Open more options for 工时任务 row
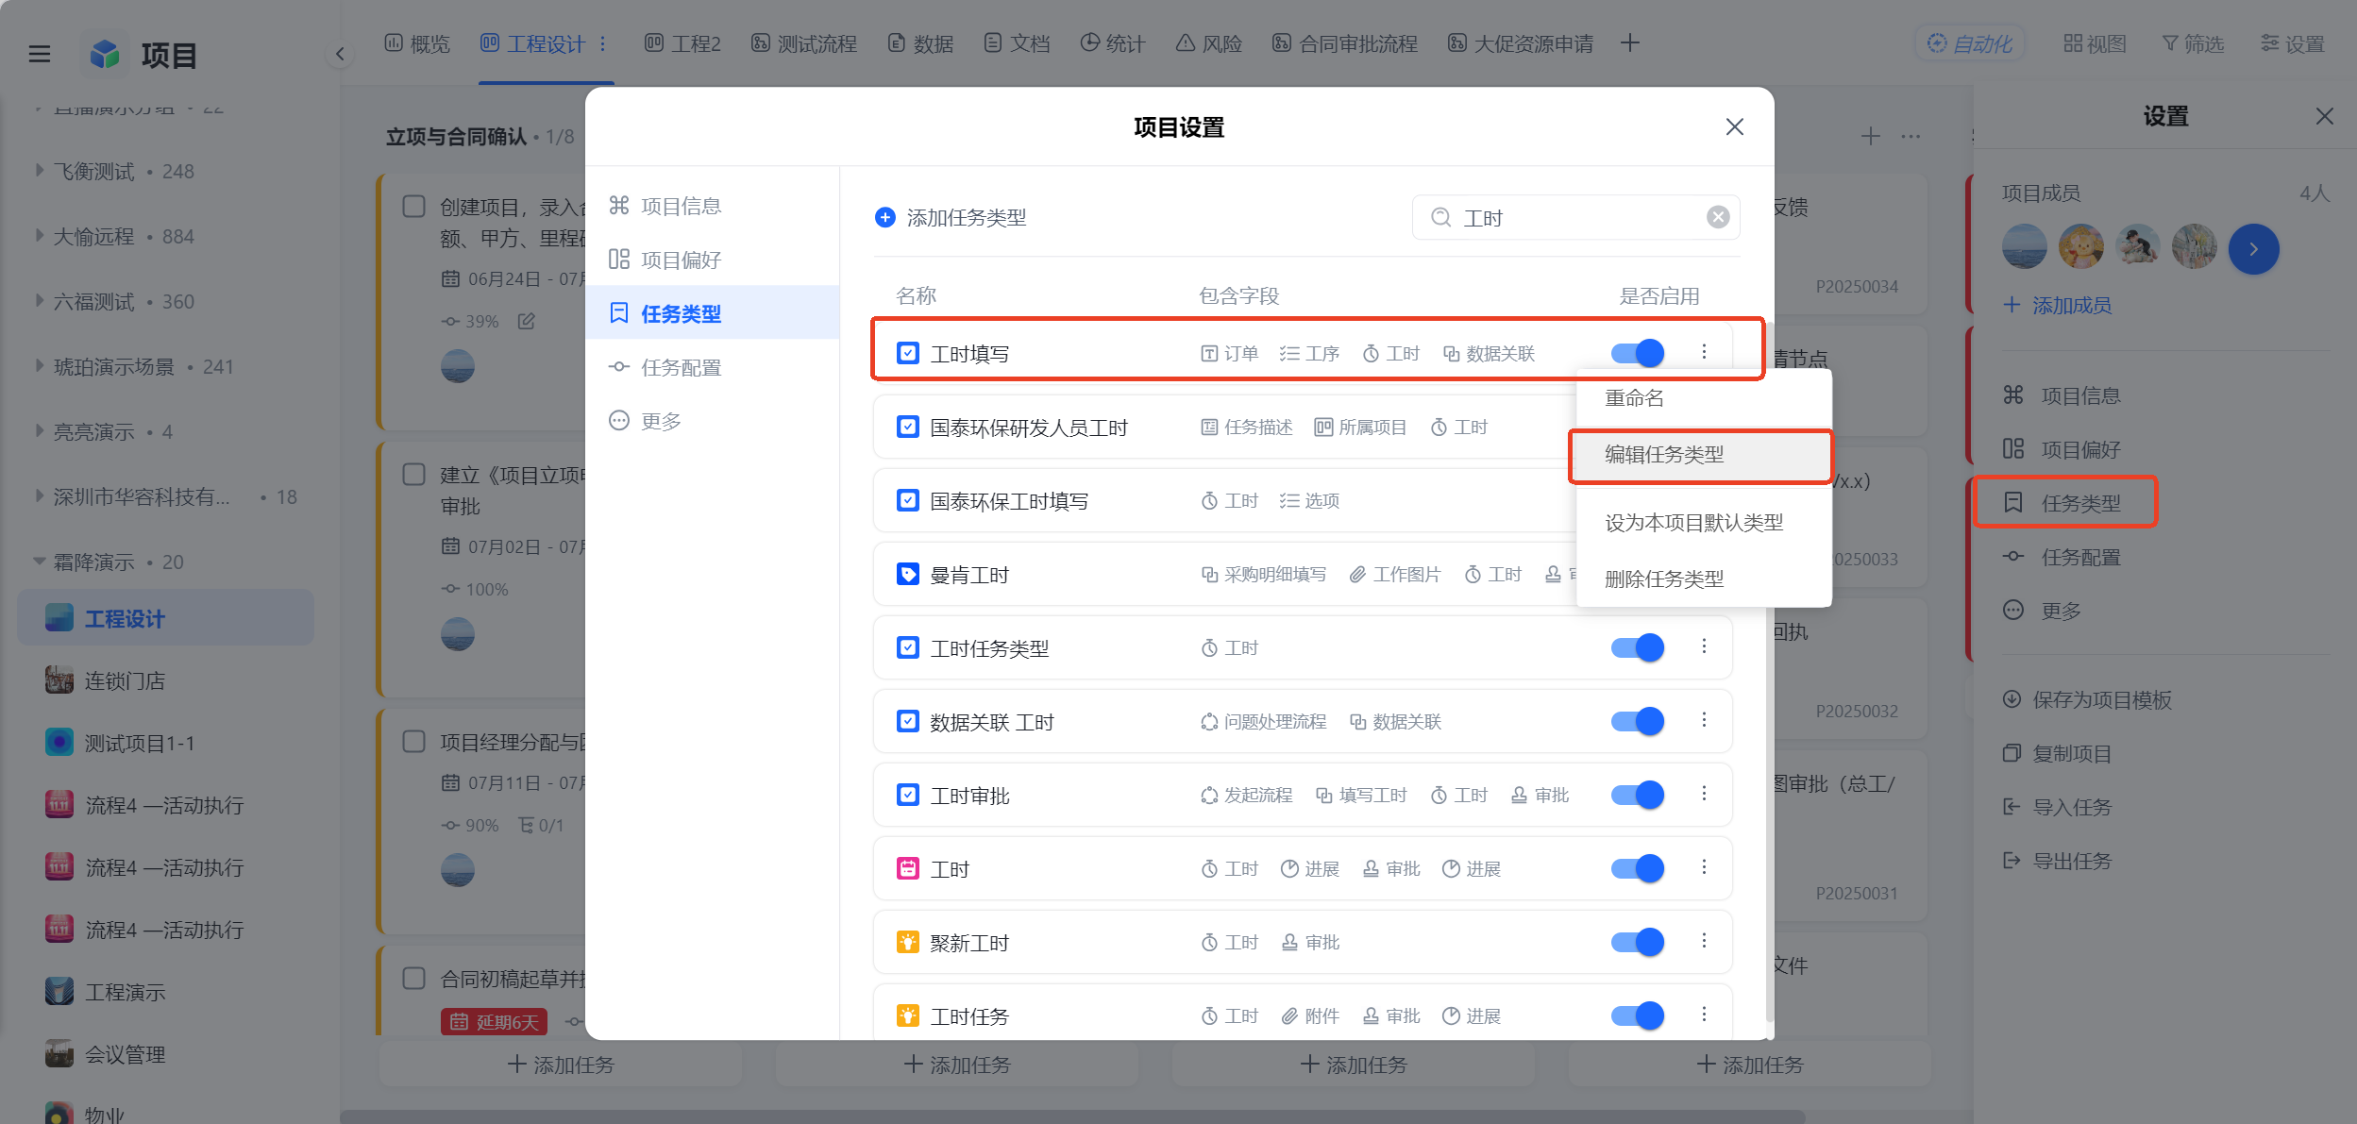The height and width of the screenshot is (1124, 2357). pyautogui.click(x=1704, y=1015)
